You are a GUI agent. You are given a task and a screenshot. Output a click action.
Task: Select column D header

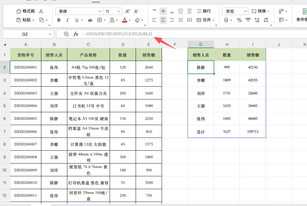[123, 45]
